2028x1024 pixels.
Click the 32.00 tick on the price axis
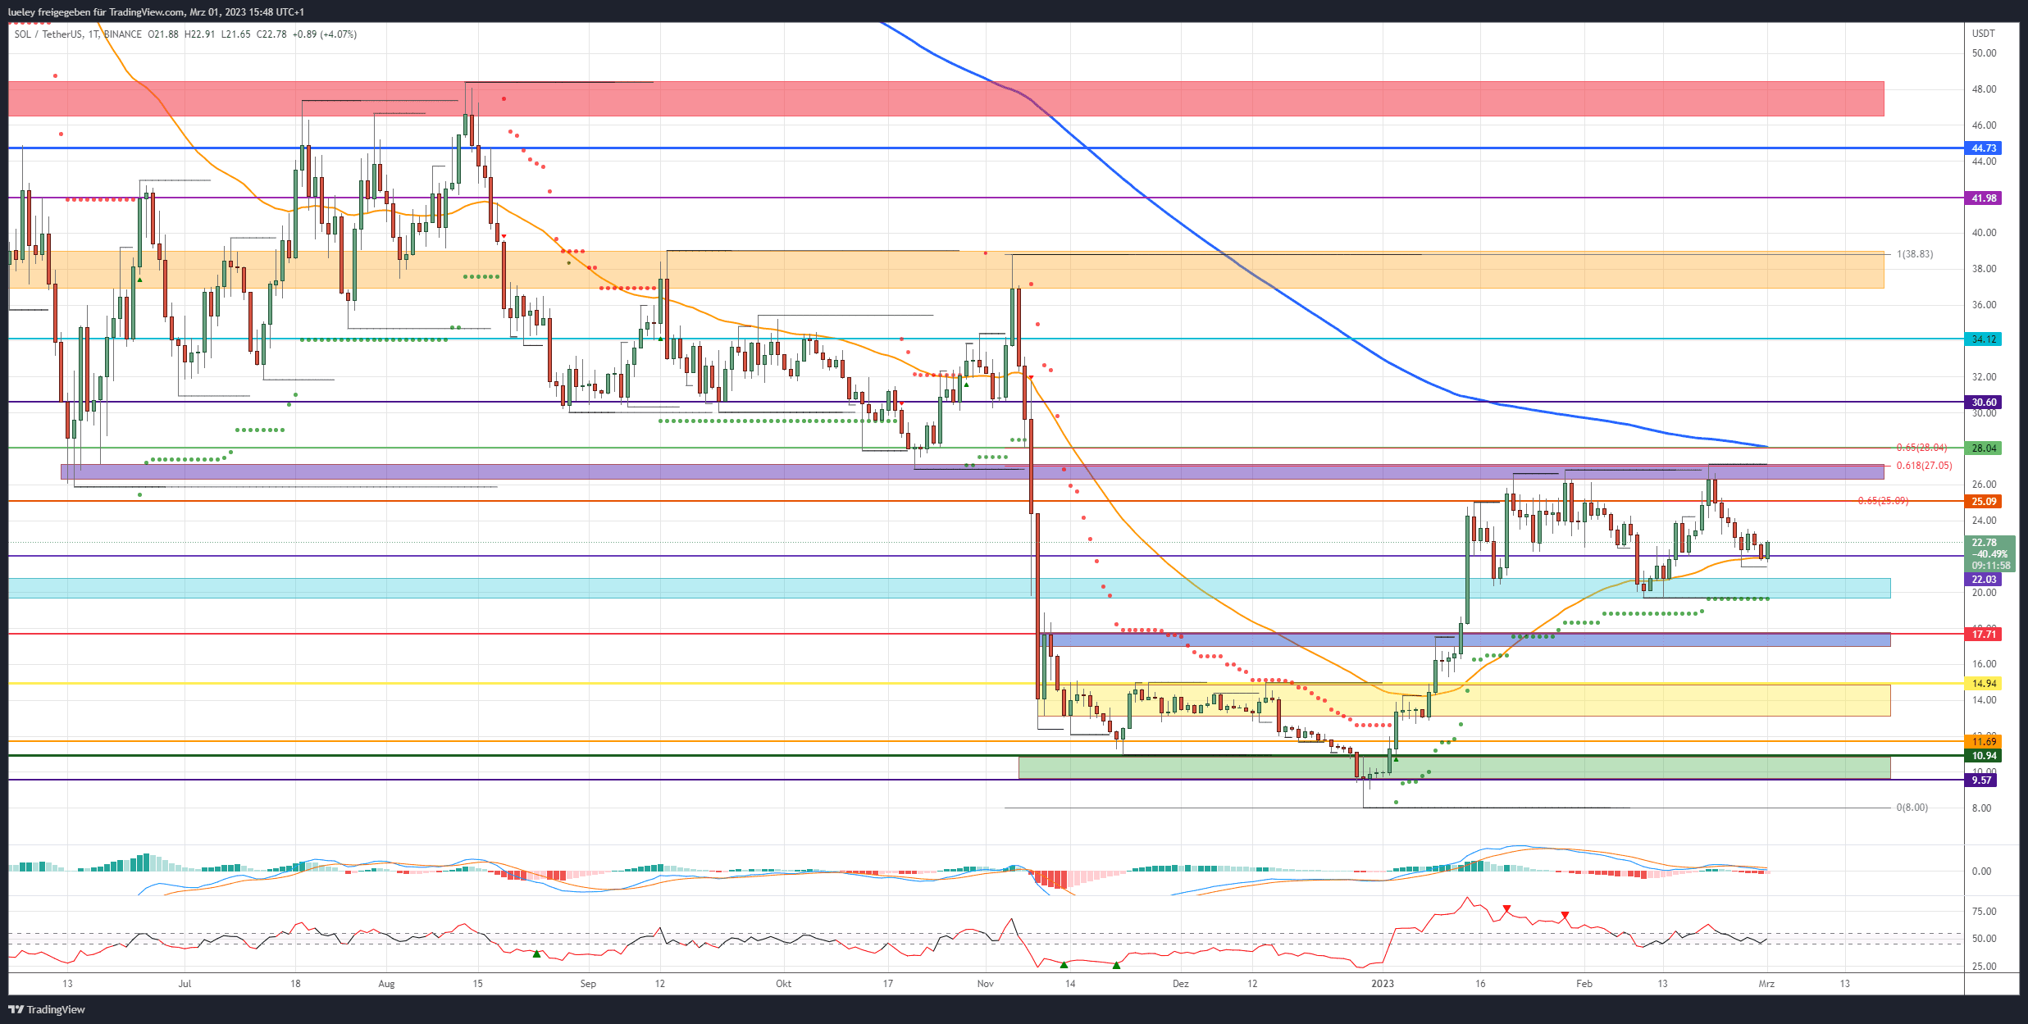pyautogui.click(x=1985, y=377)
